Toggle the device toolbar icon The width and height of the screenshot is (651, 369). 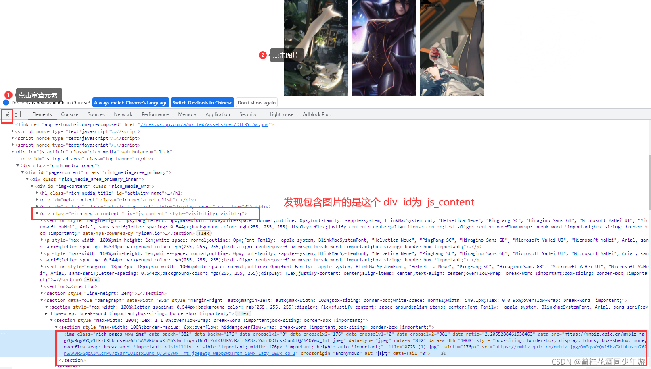pos(17,114)
